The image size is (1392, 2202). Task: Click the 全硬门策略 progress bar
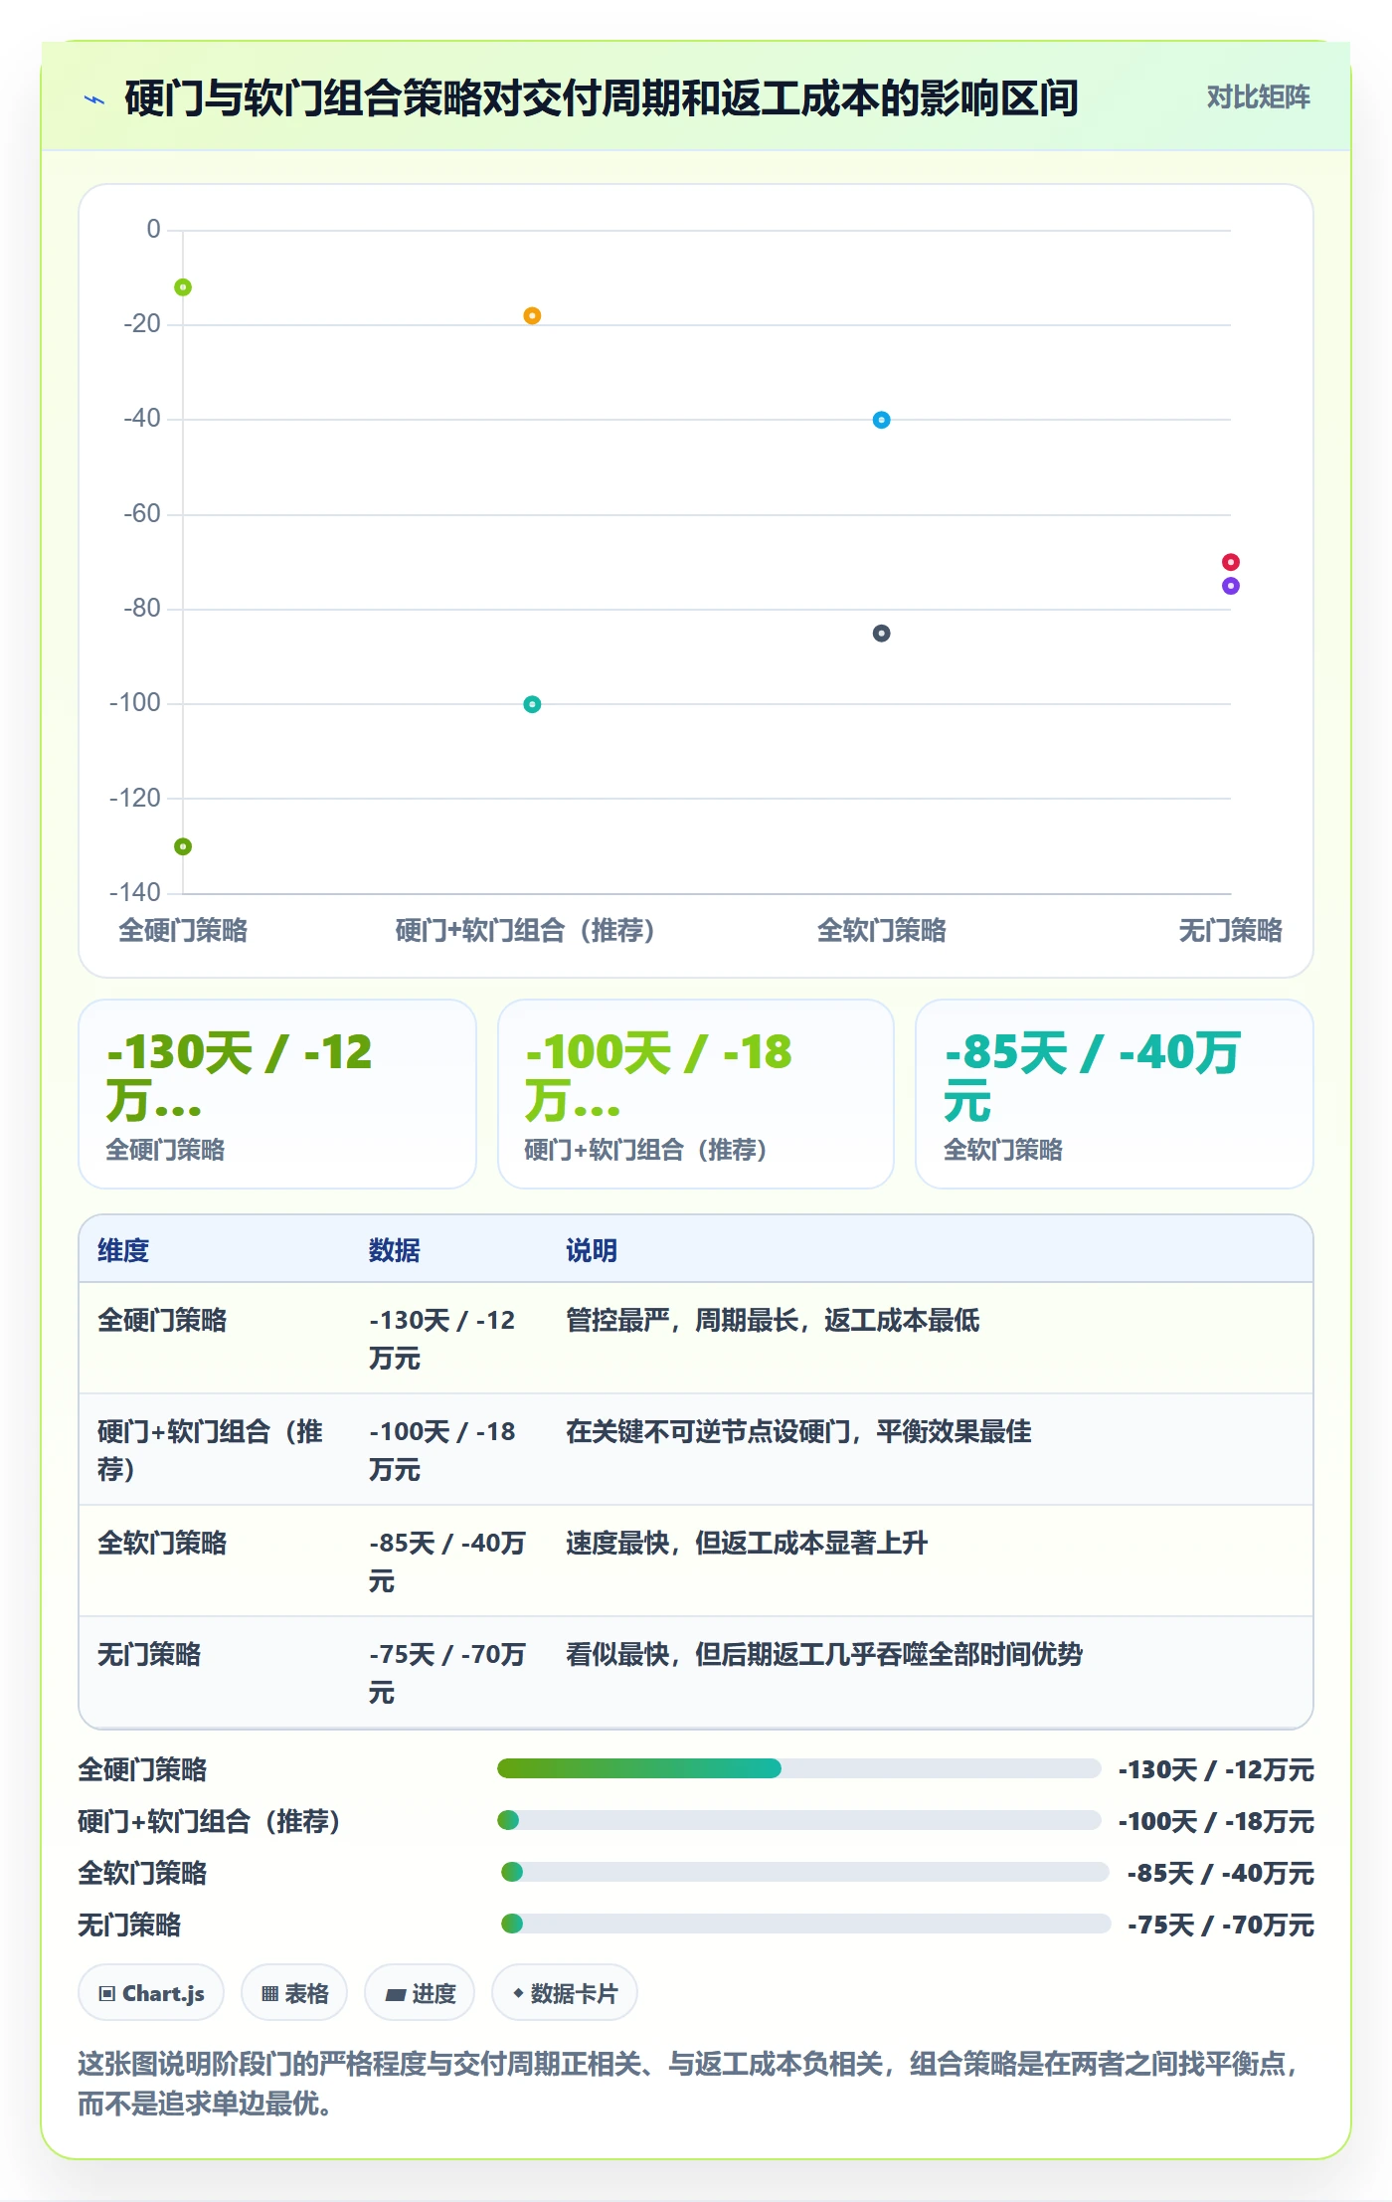[x=798, y=1768]
